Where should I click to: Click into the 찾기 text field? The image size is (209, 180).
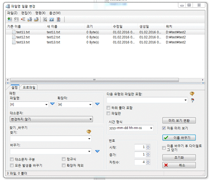click(49, 139)
